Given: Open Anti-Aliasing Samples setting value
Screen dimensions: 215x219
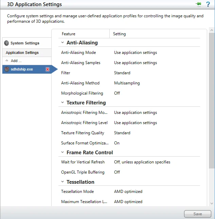Looking at the screenshot, I should click(x=136, y=63).
